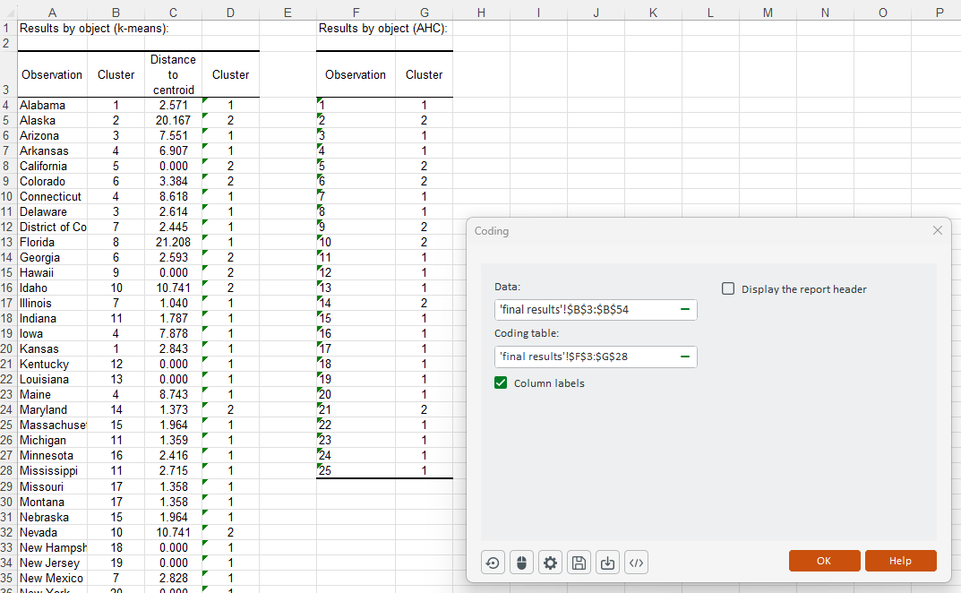
Task: Select the Hawaii cell
Action: click(52, 273)
